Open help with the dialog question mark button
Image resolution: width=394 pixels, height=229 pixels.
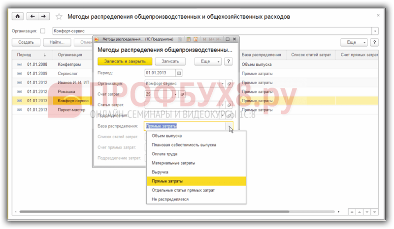229,61
